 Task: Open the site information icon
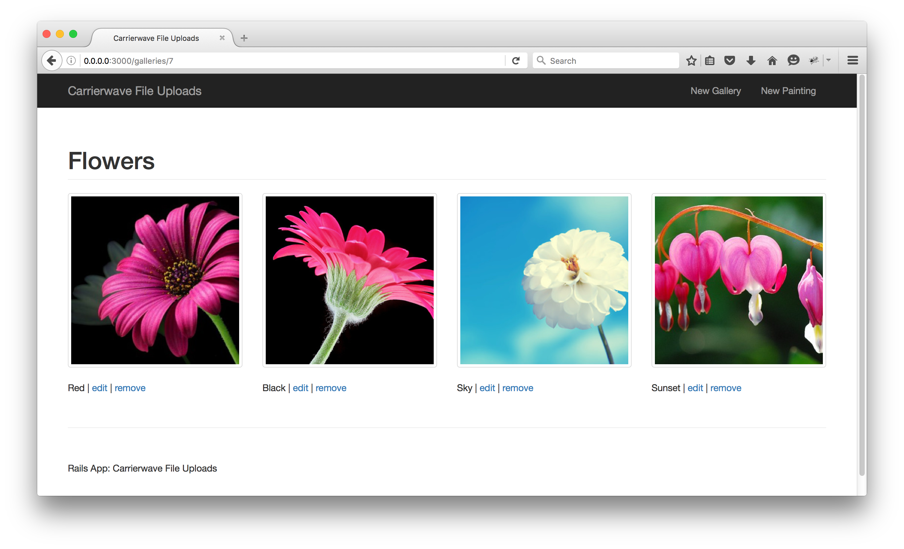tap(71, 60)
